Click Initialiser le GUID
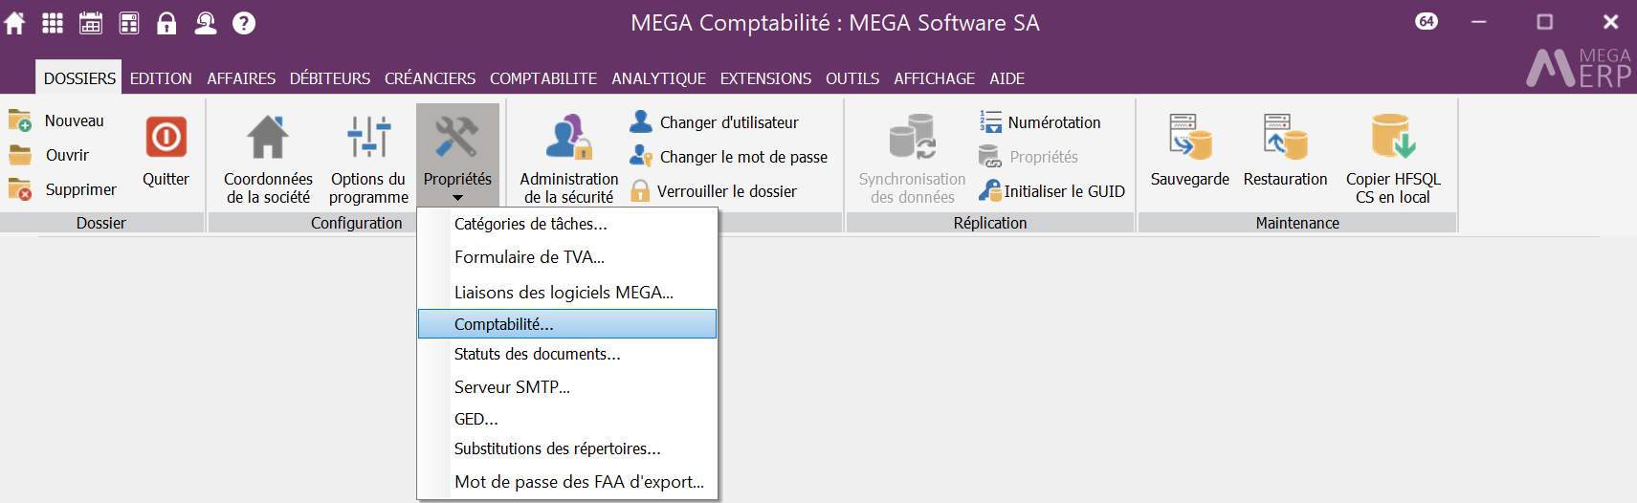The width and height of the screenshot is (1637, 503). tap(1064, 191)
